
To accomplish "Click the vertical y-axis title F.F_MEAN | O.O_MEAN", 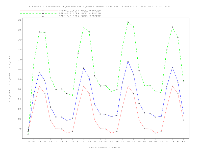I will click(10, 79).
